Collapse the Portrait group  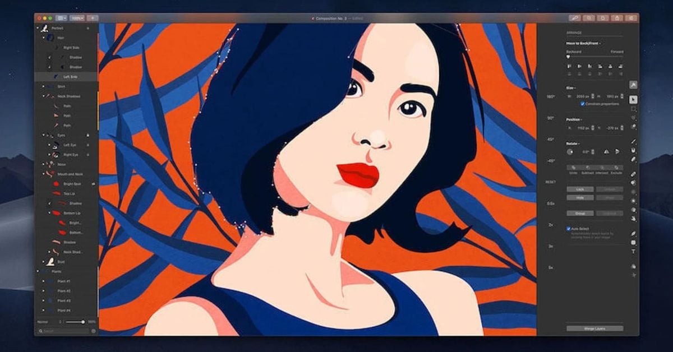click(38, 27)
